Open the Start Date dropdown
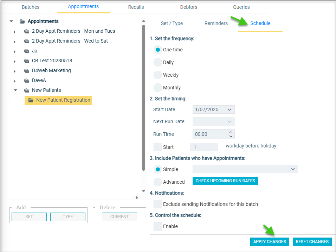This screenshot has width=336, height=252. click(x=229, y=109)
